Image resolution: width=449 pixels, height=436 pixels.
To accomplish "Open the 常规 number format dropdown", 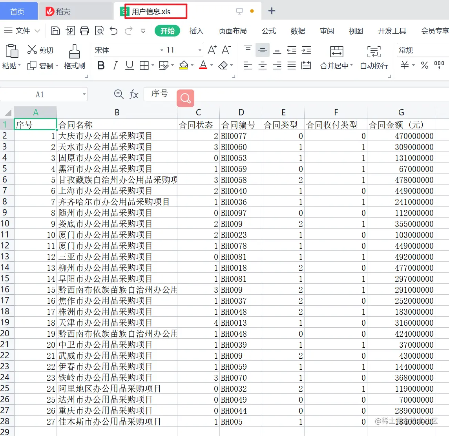I will pos(423,50).
